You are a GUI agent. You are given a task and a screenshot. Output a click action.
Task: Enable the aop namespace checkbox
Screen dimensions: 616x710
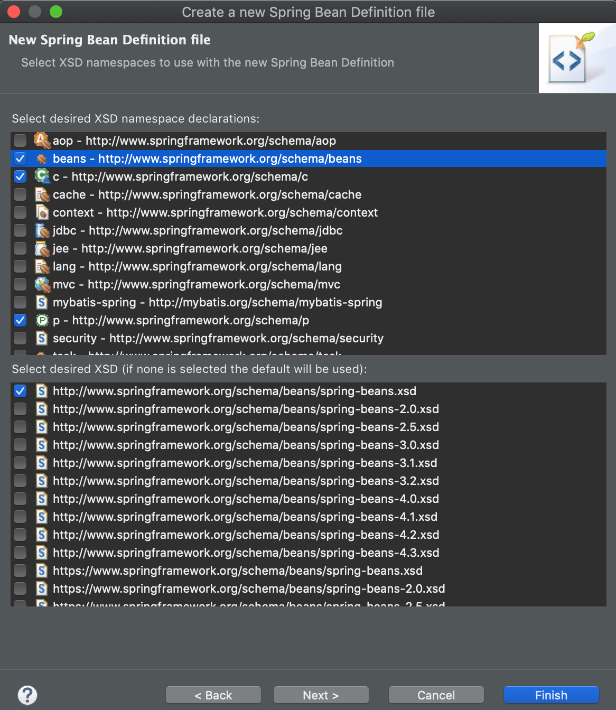[x=20, y=141]
